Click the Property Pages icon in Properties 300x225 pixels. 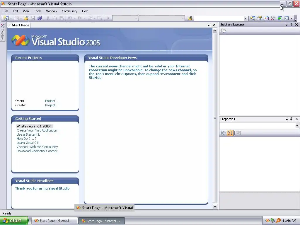(238, 133)
